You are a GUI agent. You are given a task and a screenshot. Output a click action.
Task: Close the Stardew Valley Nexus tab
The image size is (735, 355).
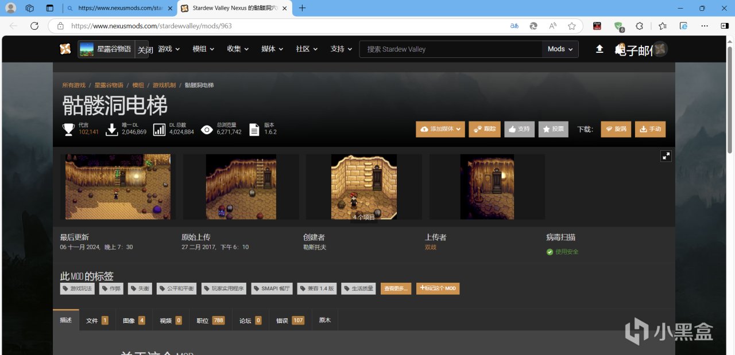click(x=284, y=8)
